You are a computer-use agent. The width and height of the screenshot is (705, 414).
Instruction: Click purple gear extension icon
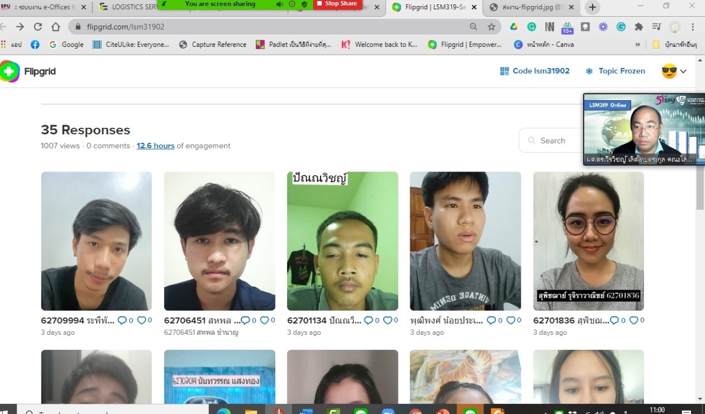click(603, 27)
